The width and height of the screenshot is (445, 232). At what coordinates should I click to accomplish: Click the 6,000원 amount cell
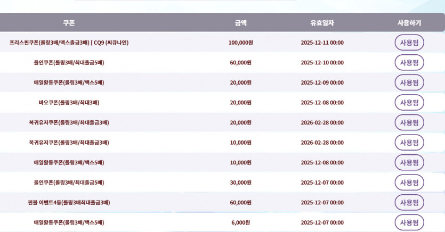click(240, 222)
